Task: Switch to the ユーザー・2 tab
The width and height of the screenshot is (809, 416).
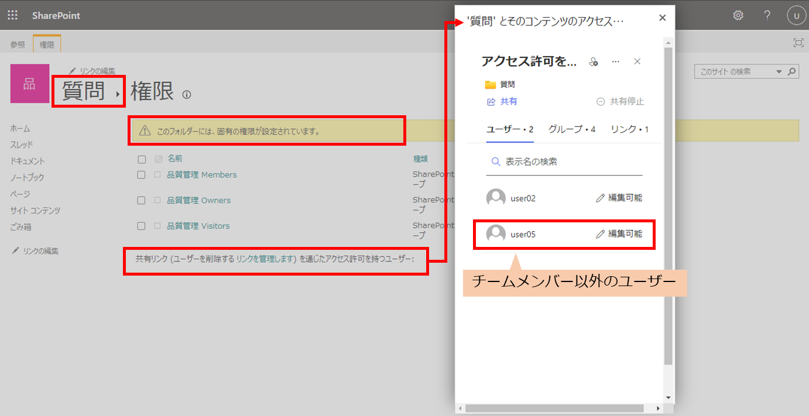Action: pos(510,129)
